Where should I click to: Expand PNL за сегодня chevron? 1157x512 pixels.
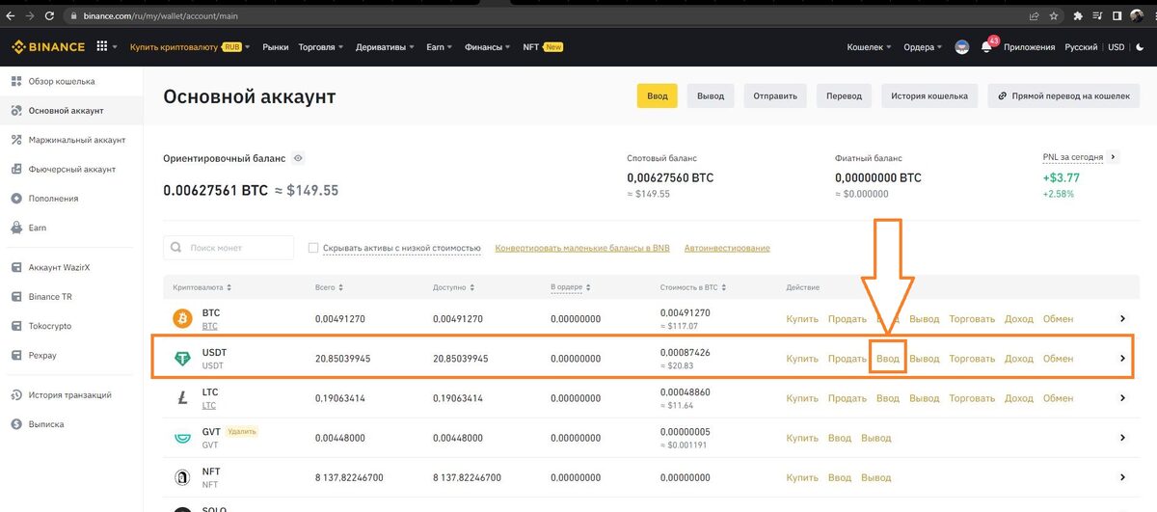pos(1114,156)
